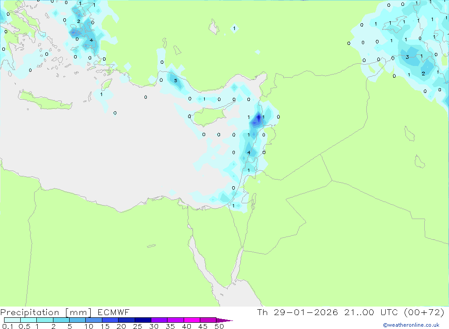Pick the 10–15 mm blue legend swatch

click(x=94, y=320)
